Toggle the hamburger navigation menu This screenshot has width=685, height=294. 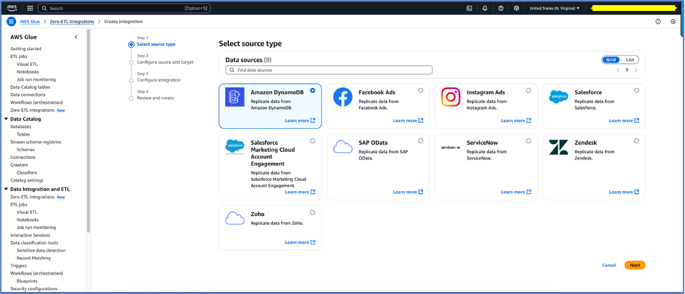pos(12,21)
